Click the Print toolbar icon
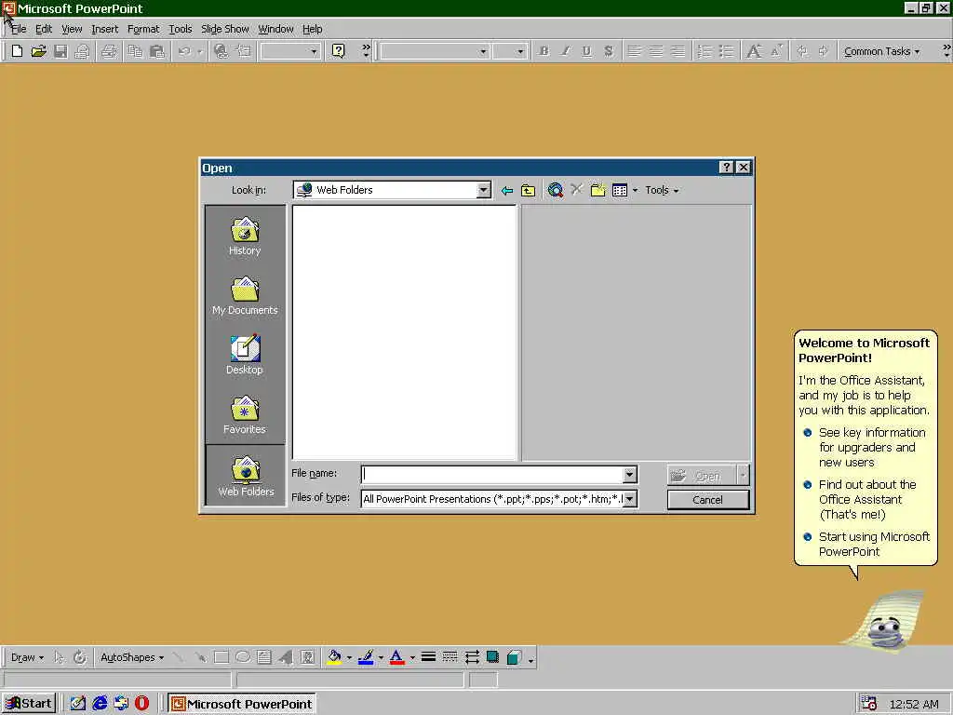This screenshot has width=953, height=715. [109, 51]
